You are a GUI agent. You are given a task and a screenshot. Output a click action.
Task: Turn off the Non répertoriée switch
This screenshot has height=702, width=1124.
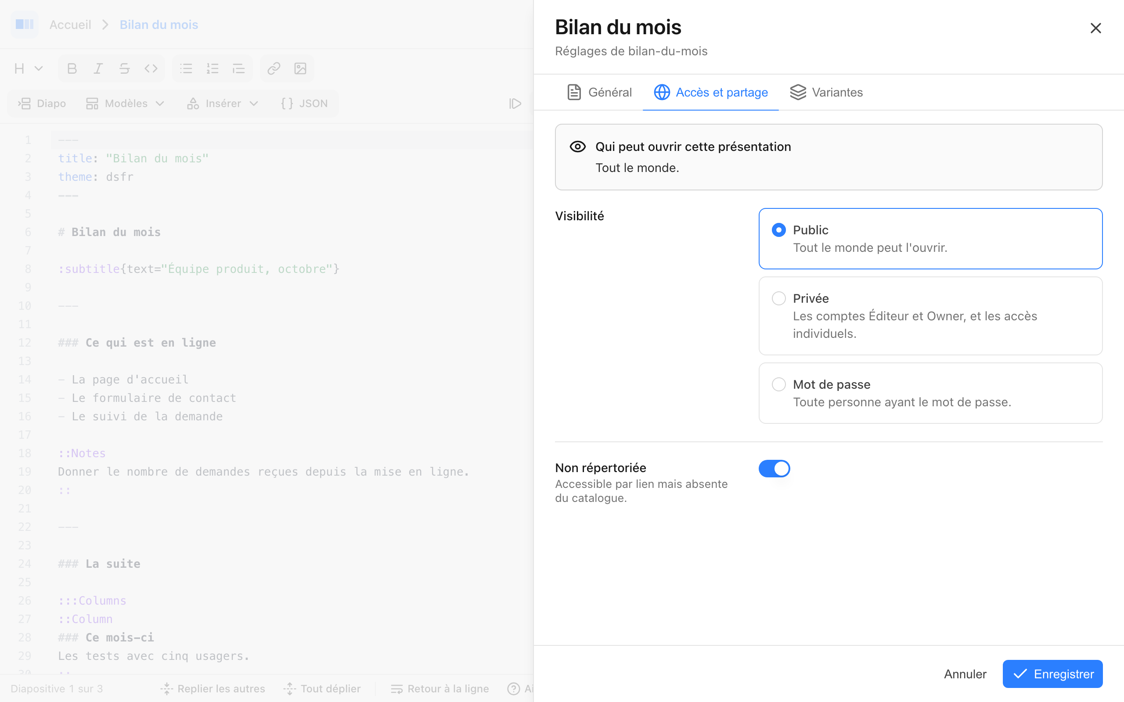[x=774, y=469]
